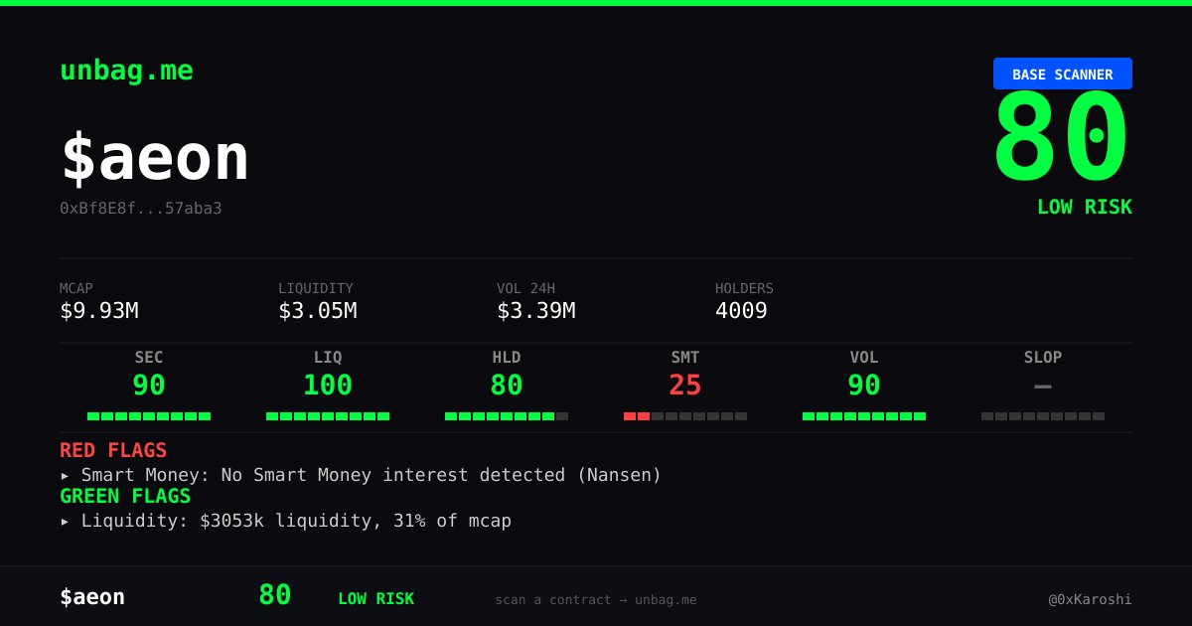Click the LIQ category label
The height and width of the screenshot is (626, 1192).
(x=328, y=358)
